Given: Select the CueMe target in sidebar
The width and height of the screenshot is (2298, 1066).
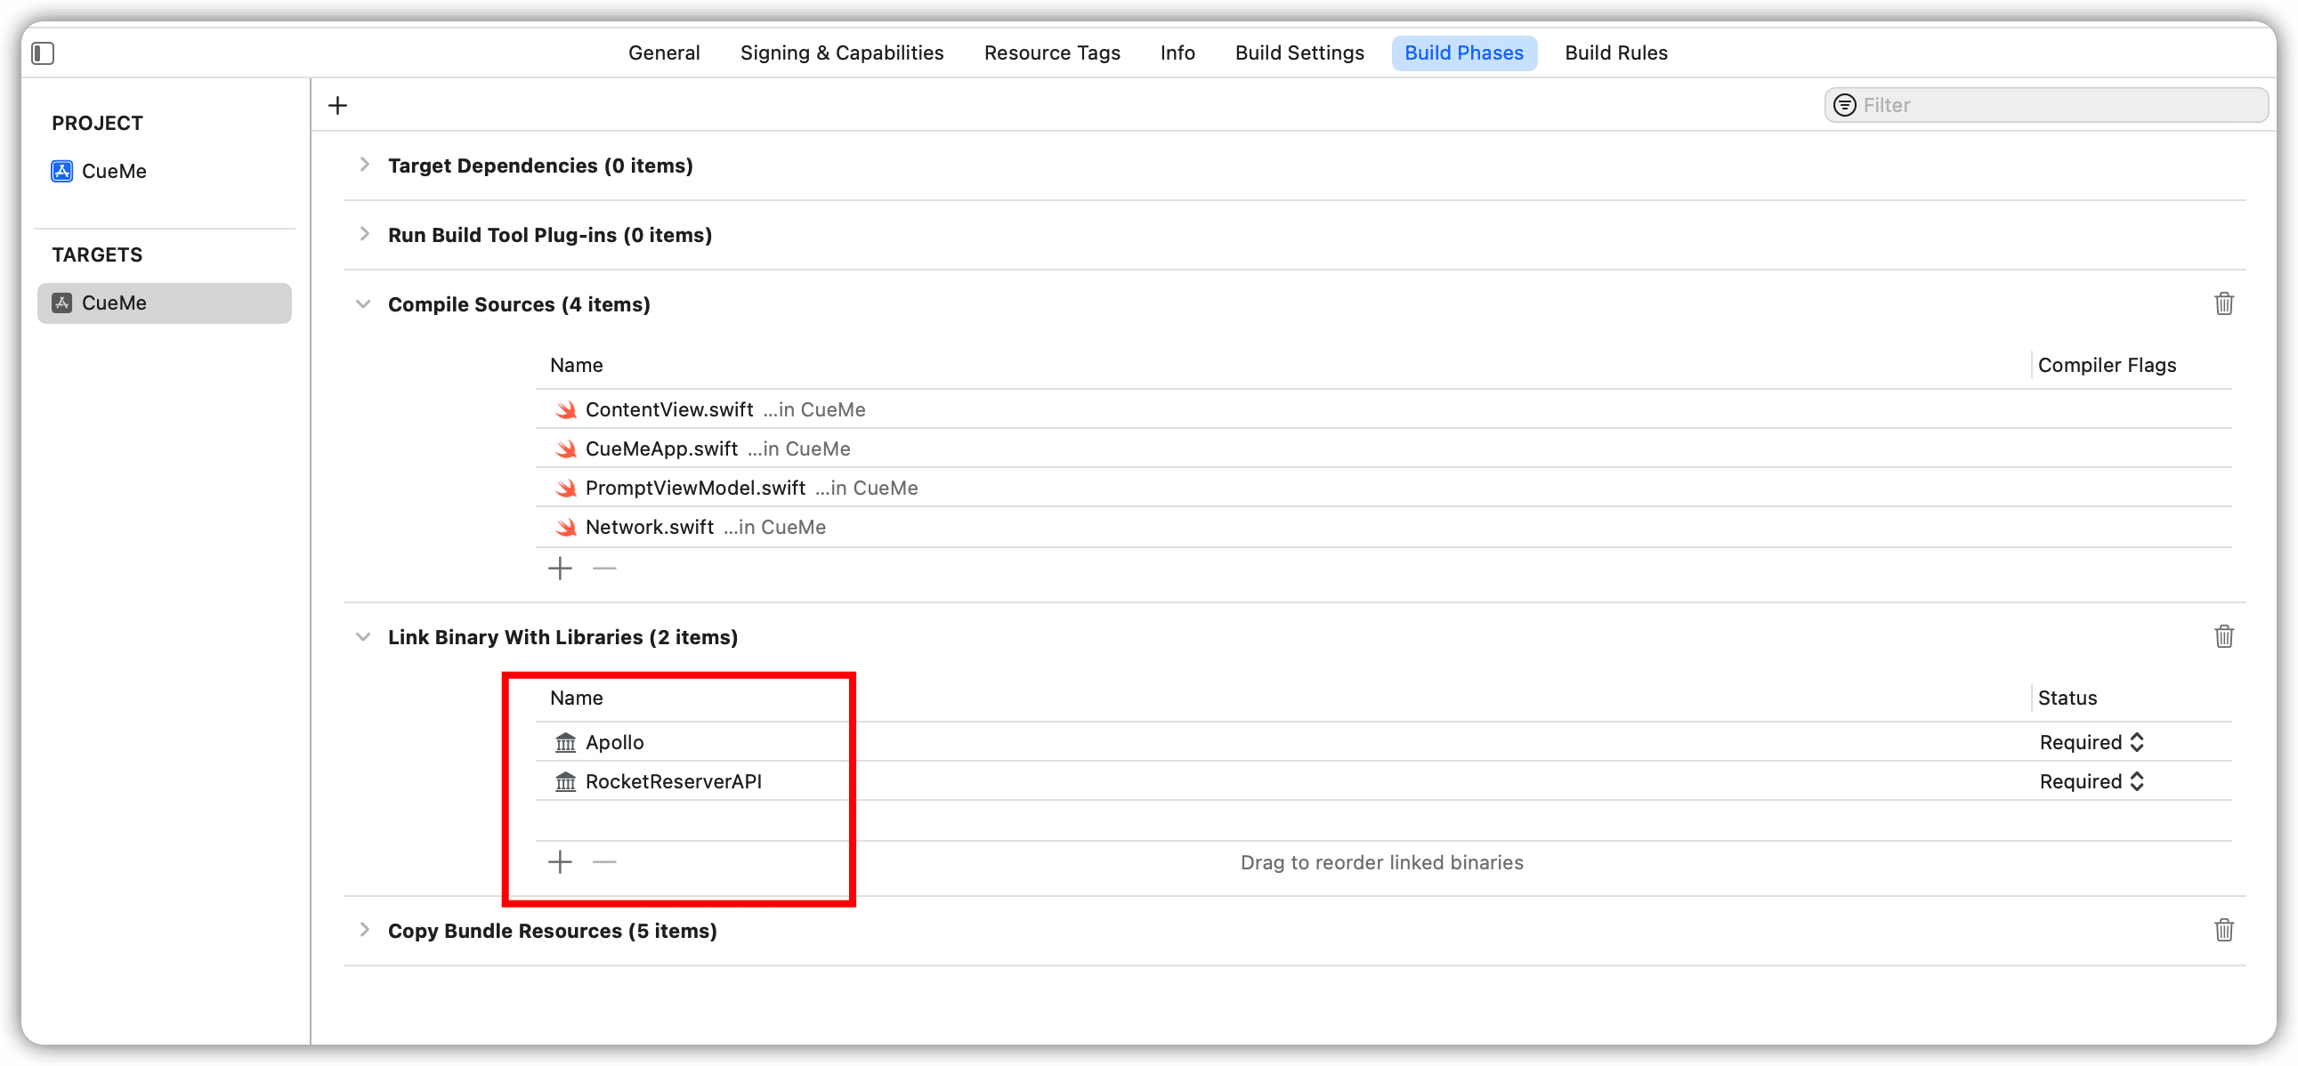Looking at the screenshot, I should [x=164, y=303].
